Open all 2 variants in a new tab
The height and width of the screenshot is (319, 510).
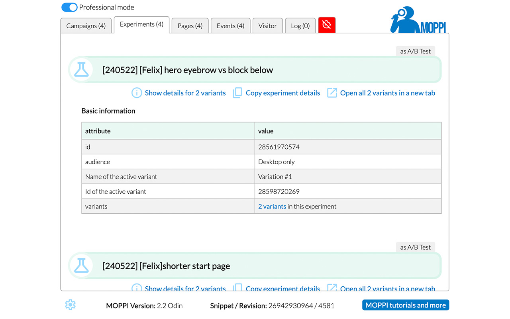(x=387, y=93)
